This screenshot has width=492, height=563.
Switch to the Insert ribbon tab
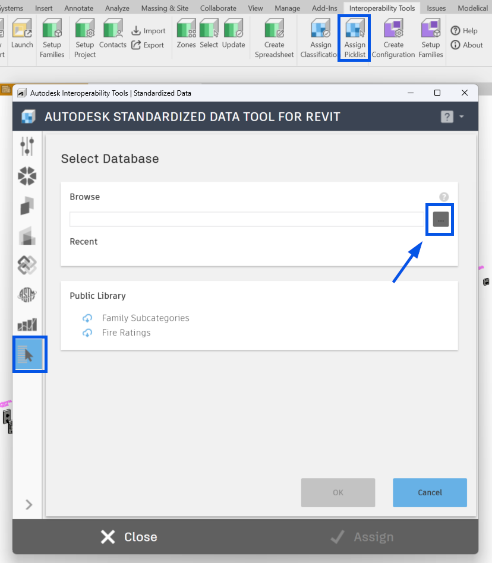(43, 8)
